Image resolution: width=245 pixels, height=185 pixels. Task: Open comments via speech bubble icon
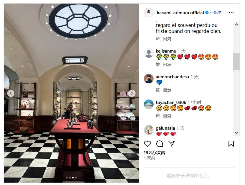click(x=160, y=143)
